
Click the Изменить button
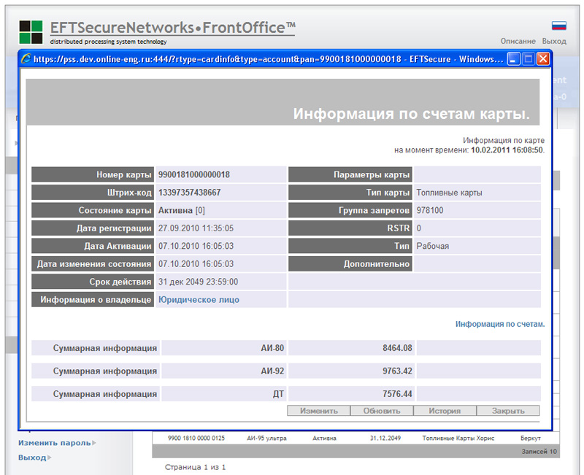click(319, 411)
